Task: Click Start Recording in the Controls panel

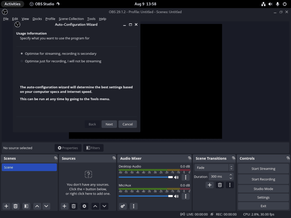Action: (x=263, y=179)
